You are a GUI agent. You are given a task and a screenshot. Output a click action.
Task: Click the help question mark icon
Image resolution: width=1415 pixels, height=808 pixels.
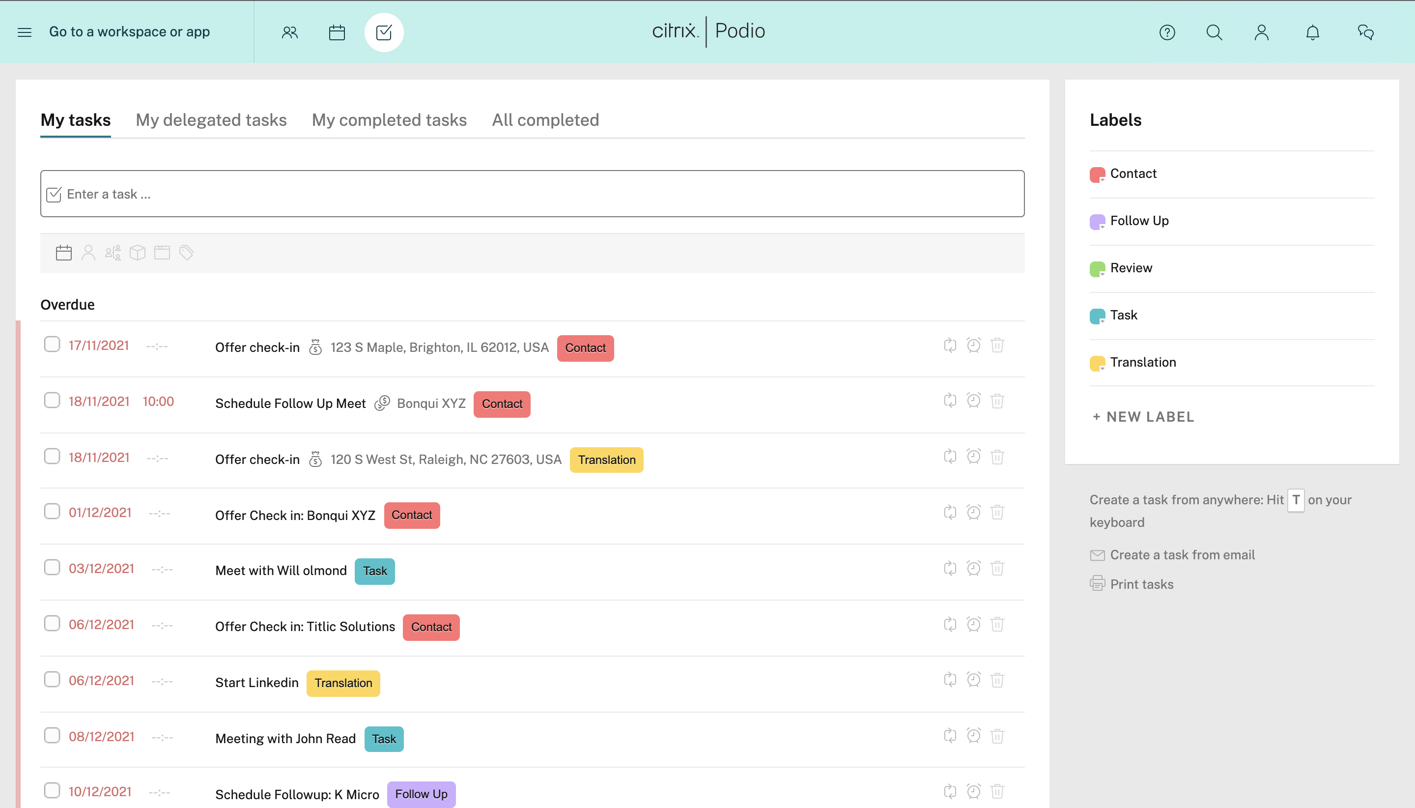point(1166,32)
